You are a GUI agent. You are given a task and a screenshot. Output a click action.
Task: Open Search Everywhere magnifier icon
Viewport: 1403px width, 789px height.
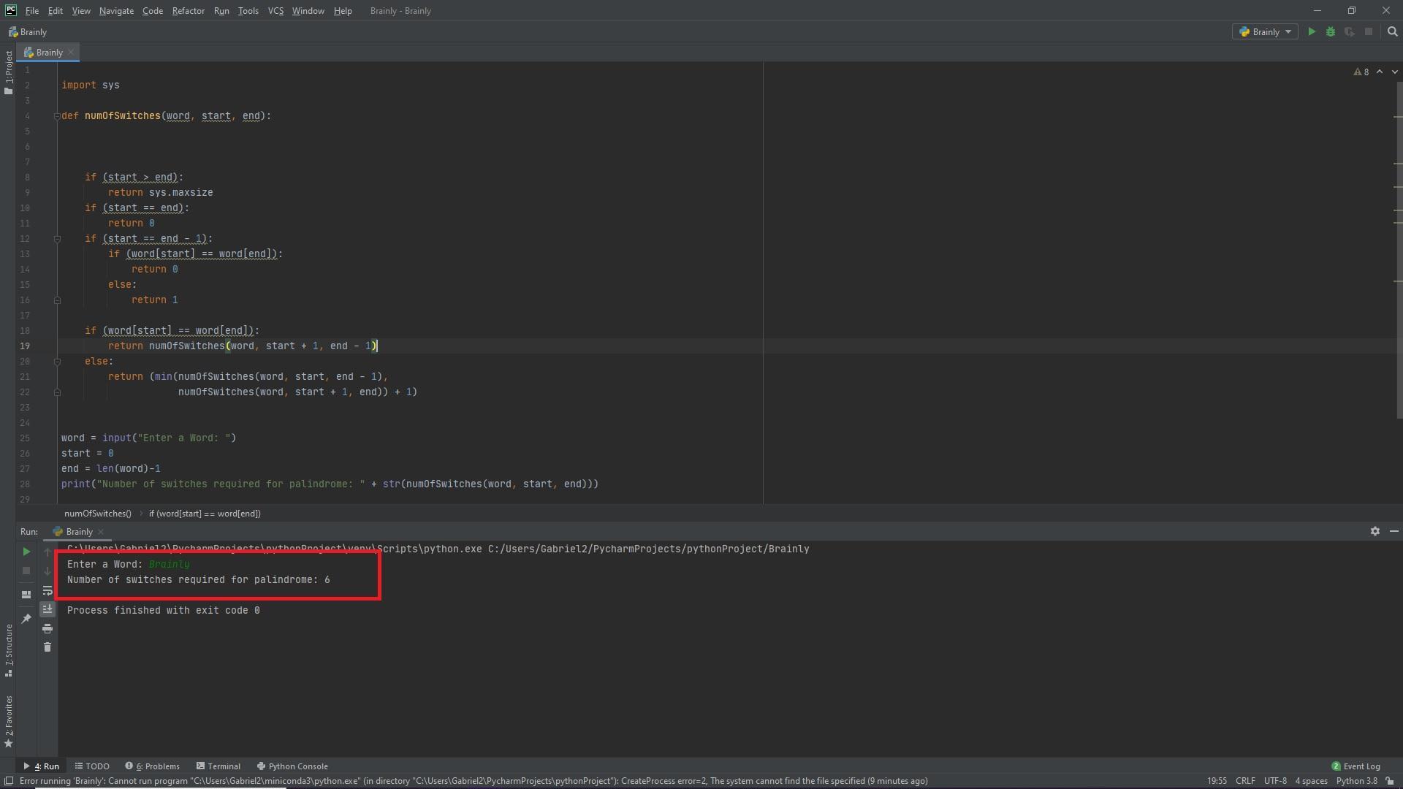1392,32
